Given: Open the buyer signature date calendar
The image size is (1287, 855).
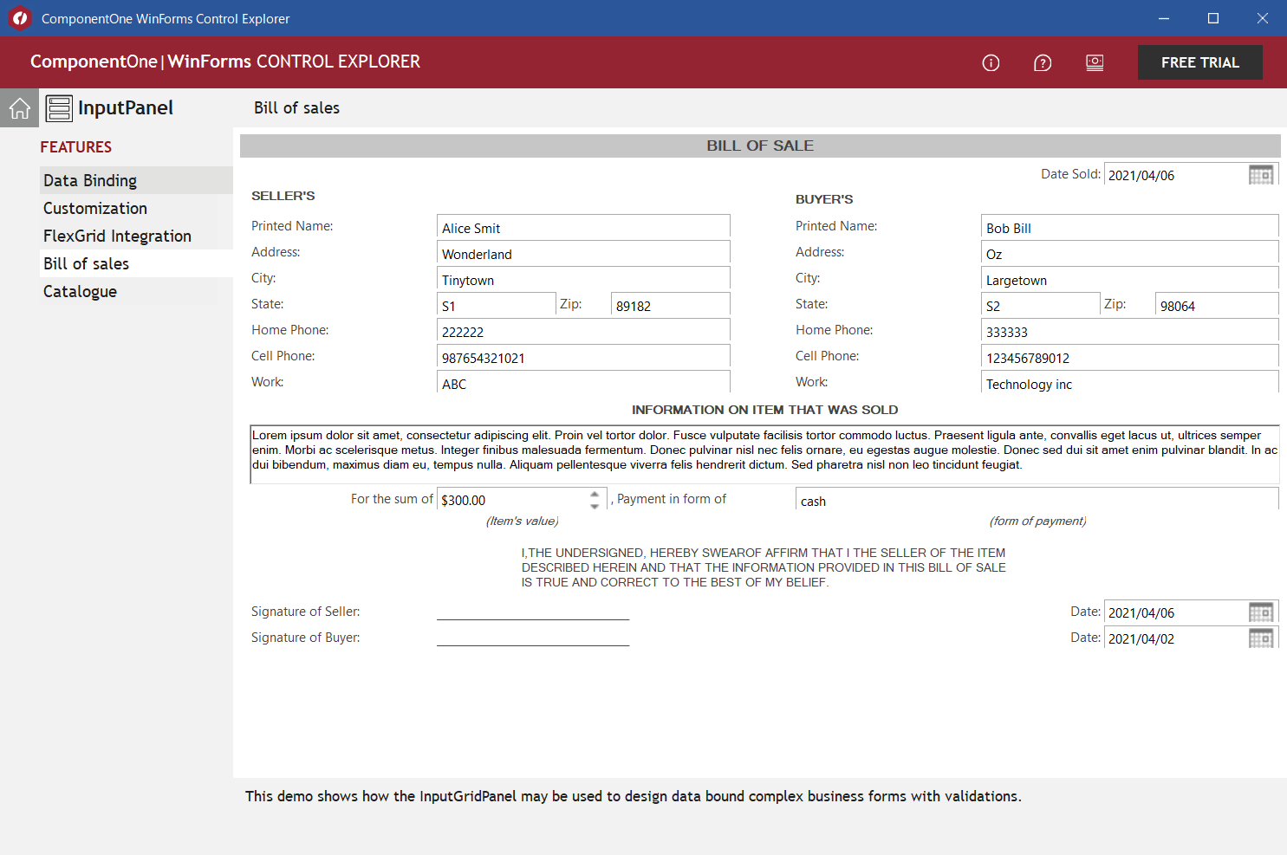Looking at the screenshot, I should pos(1261,638).
